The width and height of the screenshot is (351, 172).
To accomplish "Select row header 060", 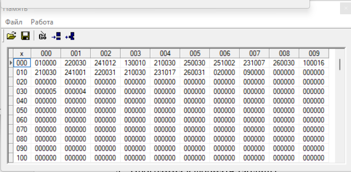I will point(22,120).
